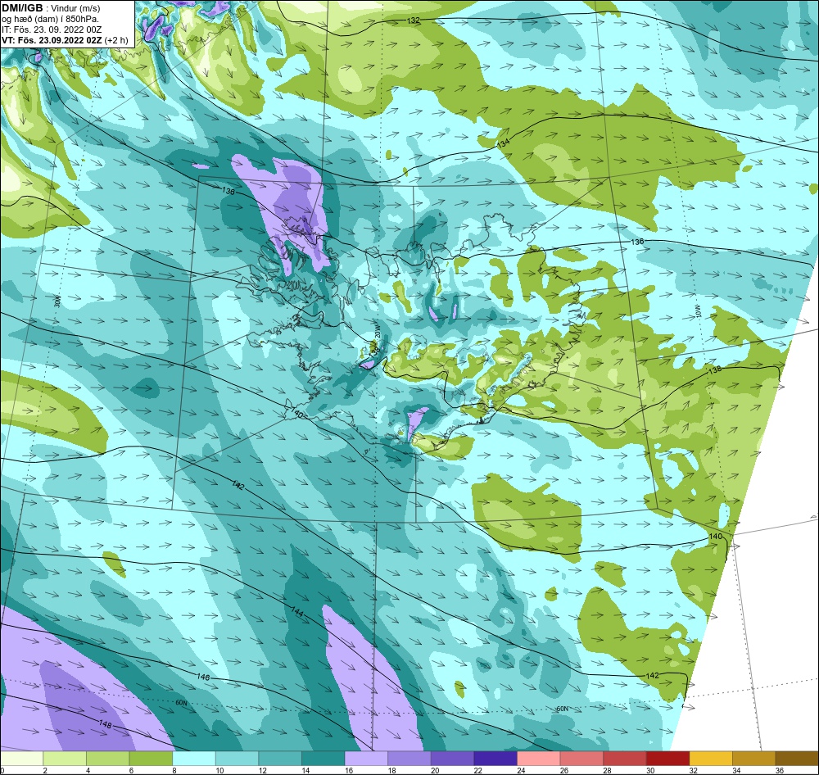Click the 6–8 m/s olive green legend swatch
819x775 pixels.
click(x=151, y=759)
